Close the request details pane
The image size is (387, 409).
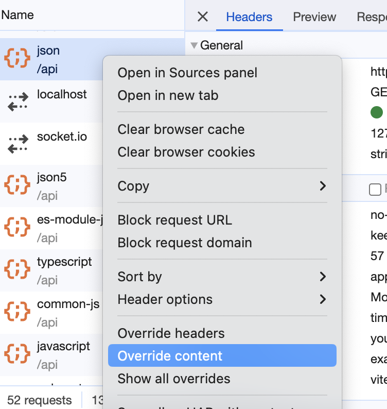(203, 17)
